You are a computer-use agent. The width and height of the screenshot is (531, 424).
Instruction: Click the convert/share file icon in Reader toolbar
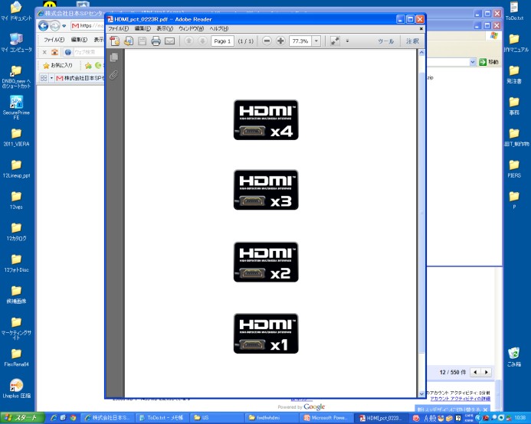pos(129,41)
